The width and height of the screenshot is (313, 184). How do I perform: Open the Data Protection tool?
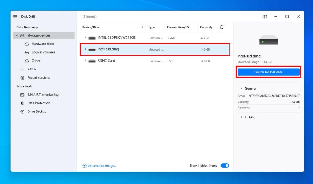coord(39,103)
